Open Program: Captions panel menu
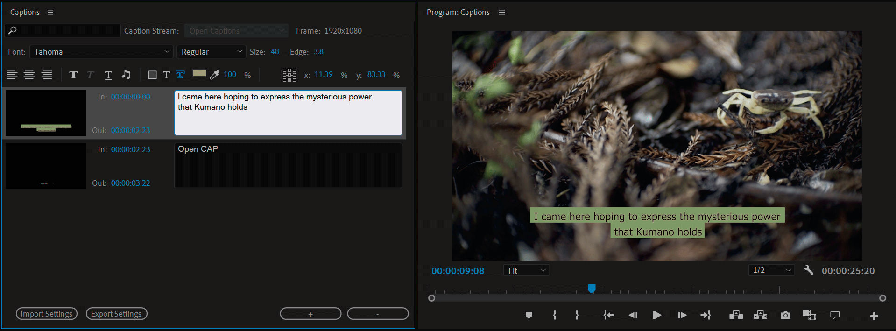896x331 pixels. coord(502,12)
